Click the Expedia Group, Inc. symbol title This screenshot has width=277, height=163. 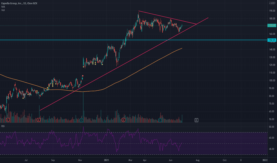pos(19,3)
